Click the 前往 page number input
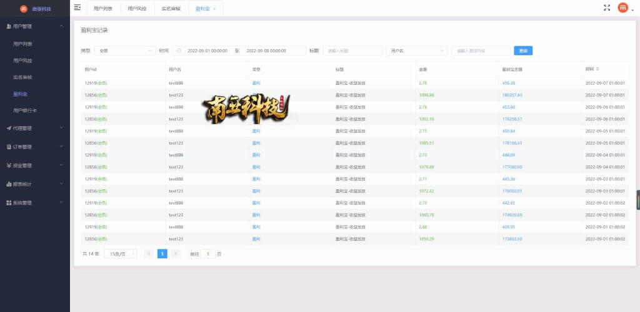This screenshot has height=312, width=640. click(207, 254)
